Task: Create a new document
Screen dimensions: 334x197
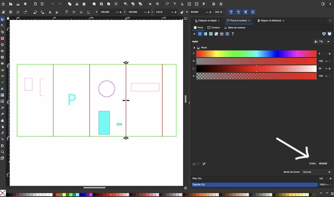Action: (x=3, y=4)
